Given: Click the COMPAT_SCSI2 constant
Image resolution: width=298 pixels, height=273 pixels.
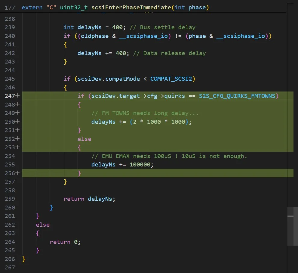Looking at the screenshot, I should pos(171,79).
